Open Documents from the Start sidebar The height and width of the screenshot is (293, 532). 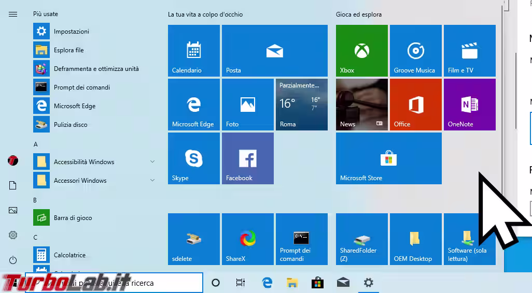pyautogui.click(x=13, y=185)
